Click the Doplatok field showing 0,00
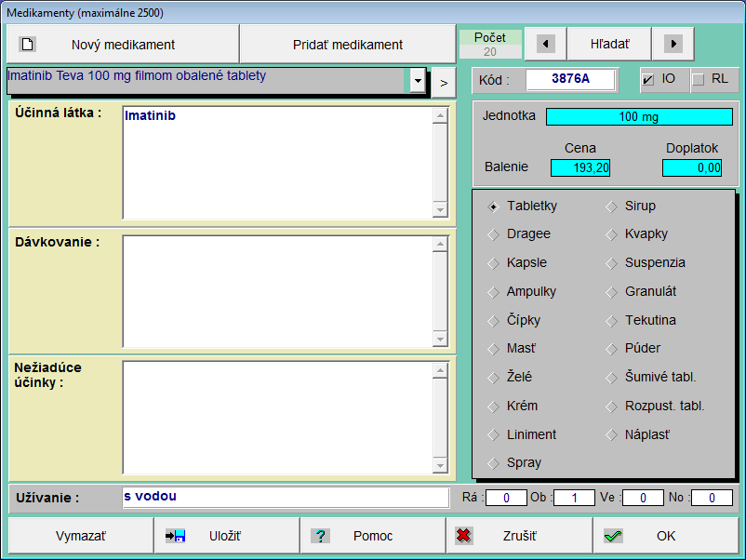Viewport: 746px width, 560px height. [692, 168]
